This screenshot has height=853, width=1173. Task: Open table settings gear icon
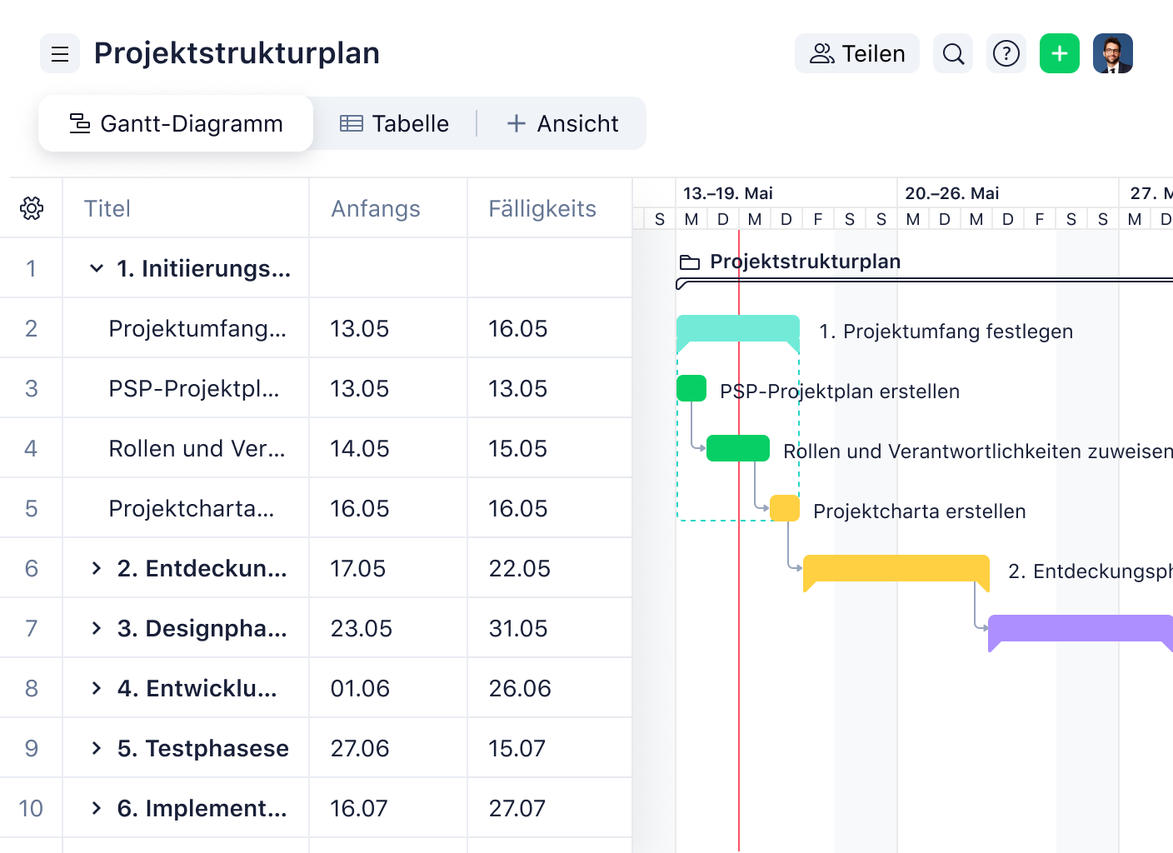(x=32, y=208)
